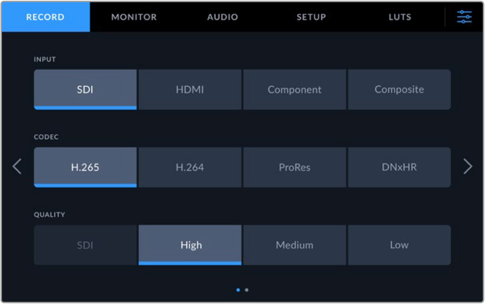
Task: Jump to first page indicator dot
Action: (x=238, y=290)
